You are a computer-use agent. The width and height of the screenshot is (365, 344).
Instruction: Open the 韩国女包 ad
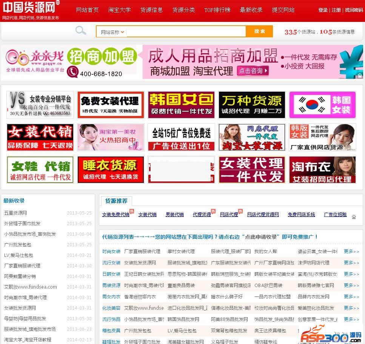point(181,105)
